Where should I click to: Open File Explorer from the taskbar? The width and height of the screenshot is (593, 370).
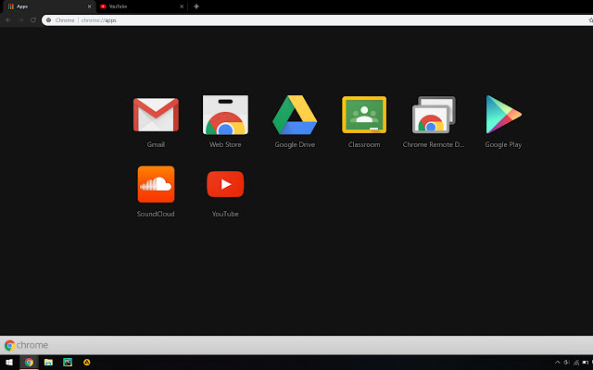48,363
